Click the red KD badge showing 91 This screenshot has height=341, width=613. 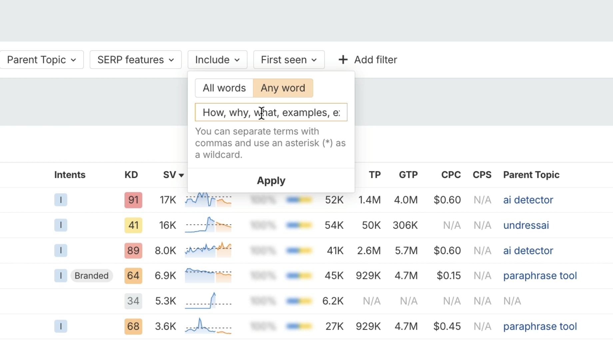(133, 200)
